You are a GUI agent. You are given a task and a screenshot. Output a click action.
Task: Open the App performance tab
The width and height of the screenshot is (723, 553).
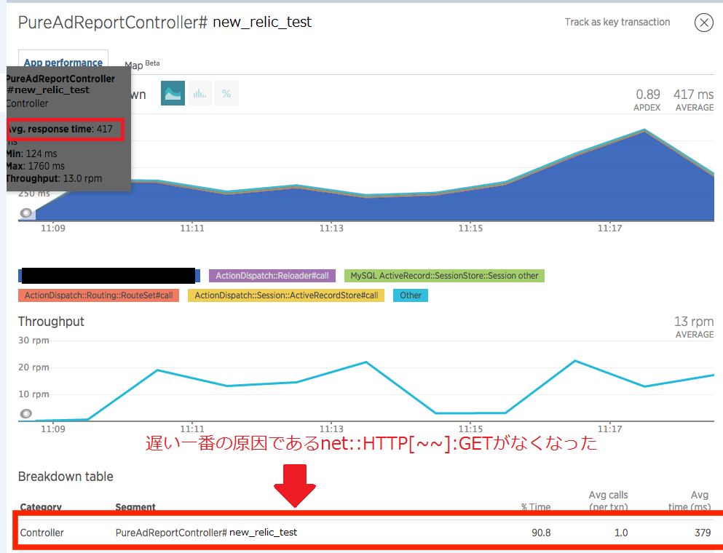(64, 63)
